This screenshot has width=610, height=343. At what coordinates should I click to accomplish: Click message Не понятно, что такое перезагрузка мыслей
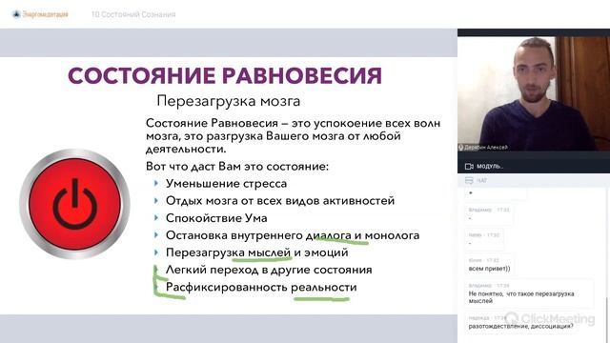click(521, 297)
